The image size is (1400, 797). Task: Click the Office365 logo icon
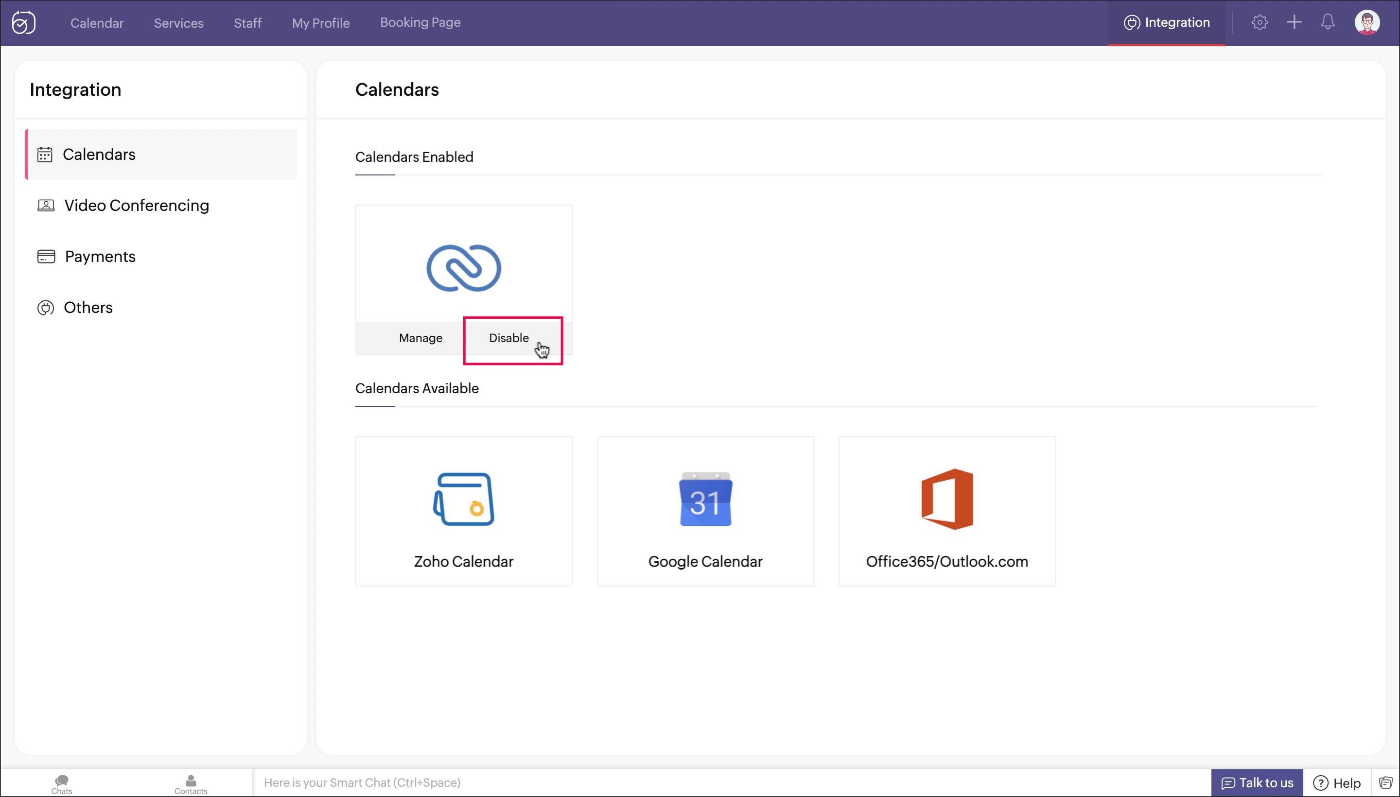tap(947, 499)
